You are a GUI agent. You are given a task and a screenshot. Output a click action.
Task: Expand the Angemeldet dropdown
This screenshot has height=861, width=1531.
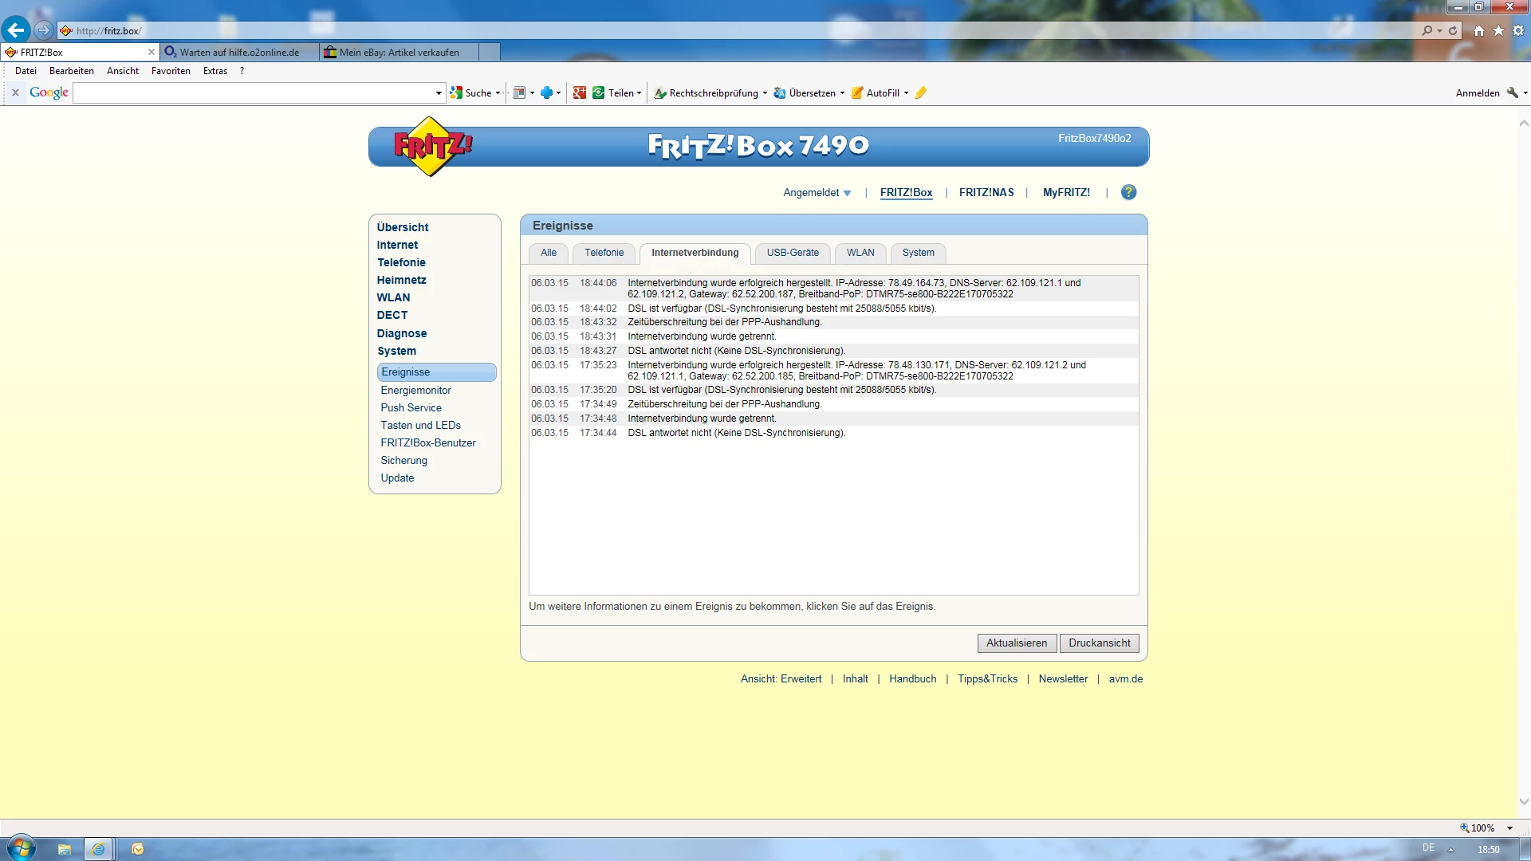point(817,193)
